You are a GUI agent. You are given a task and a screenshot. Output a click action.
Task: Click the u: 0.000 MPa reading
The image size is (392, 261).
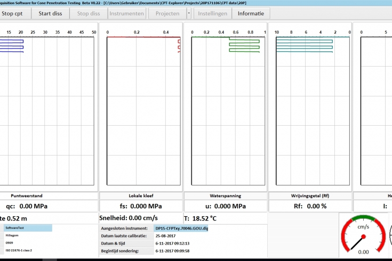point(226,206)
